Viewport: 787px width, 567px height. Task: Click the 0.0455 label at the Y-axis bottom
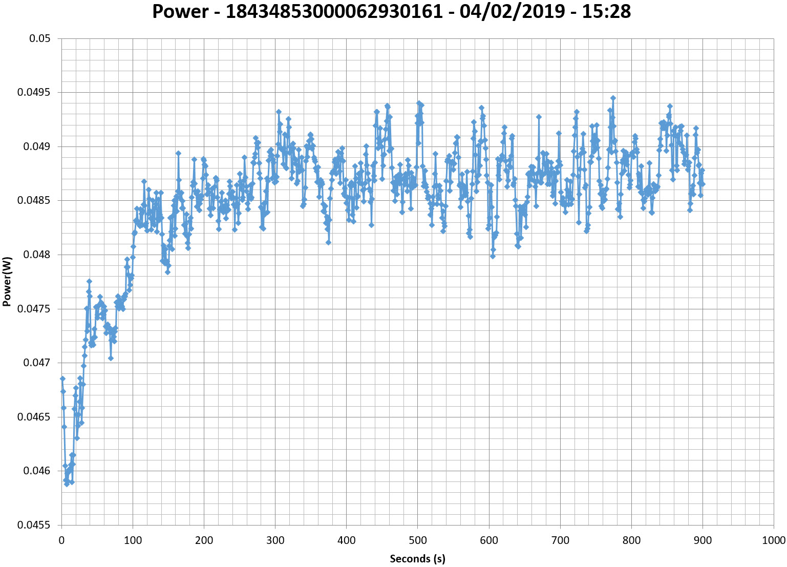[34, 525]
